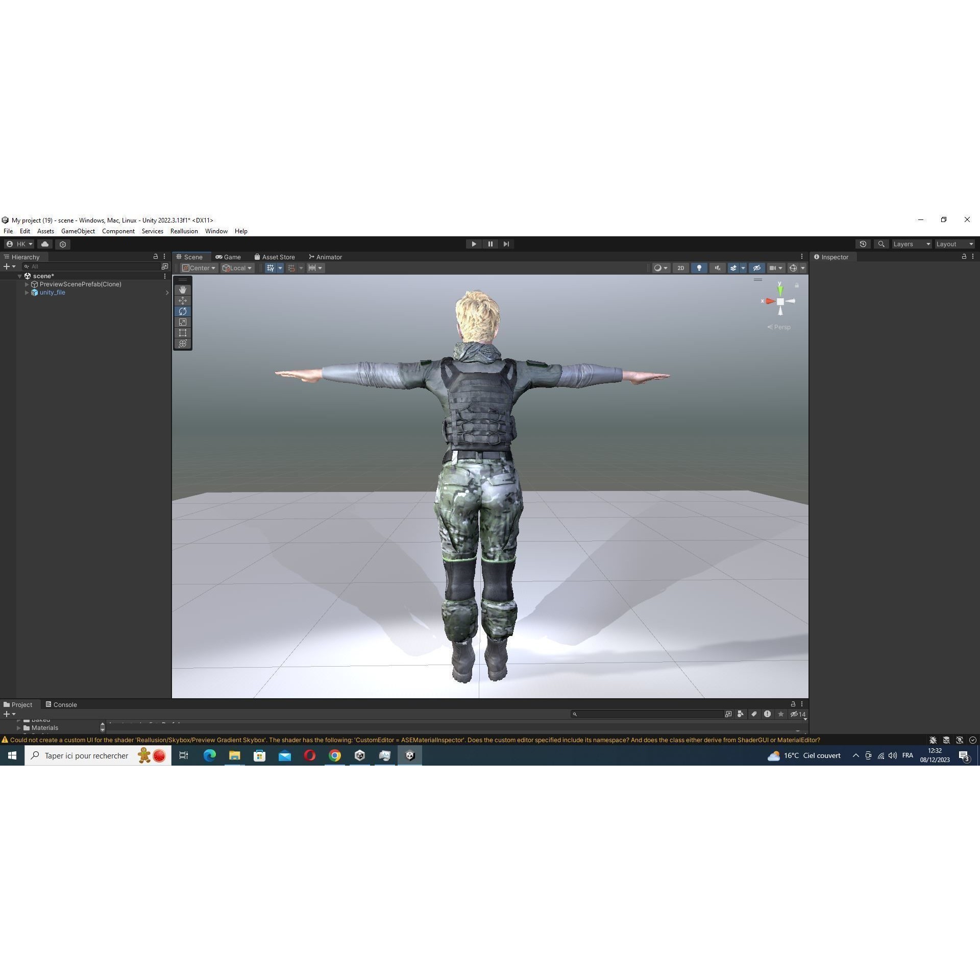The height and width of the screenshot is (980, 980).
Task: Select the Hand view tool
Action: click(183, 290)
